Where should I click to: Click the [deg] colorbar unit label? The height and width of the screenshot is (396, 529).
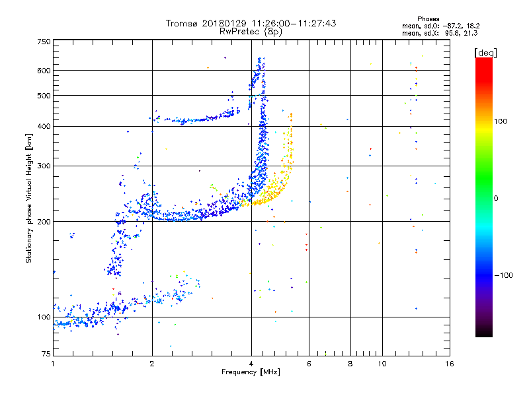485,53
